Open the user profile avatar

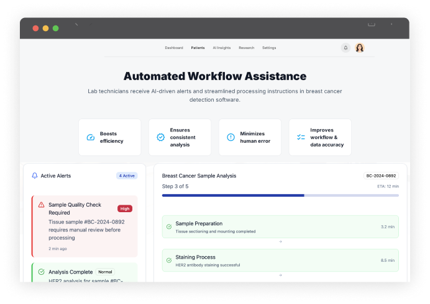[x=360, y=48]
